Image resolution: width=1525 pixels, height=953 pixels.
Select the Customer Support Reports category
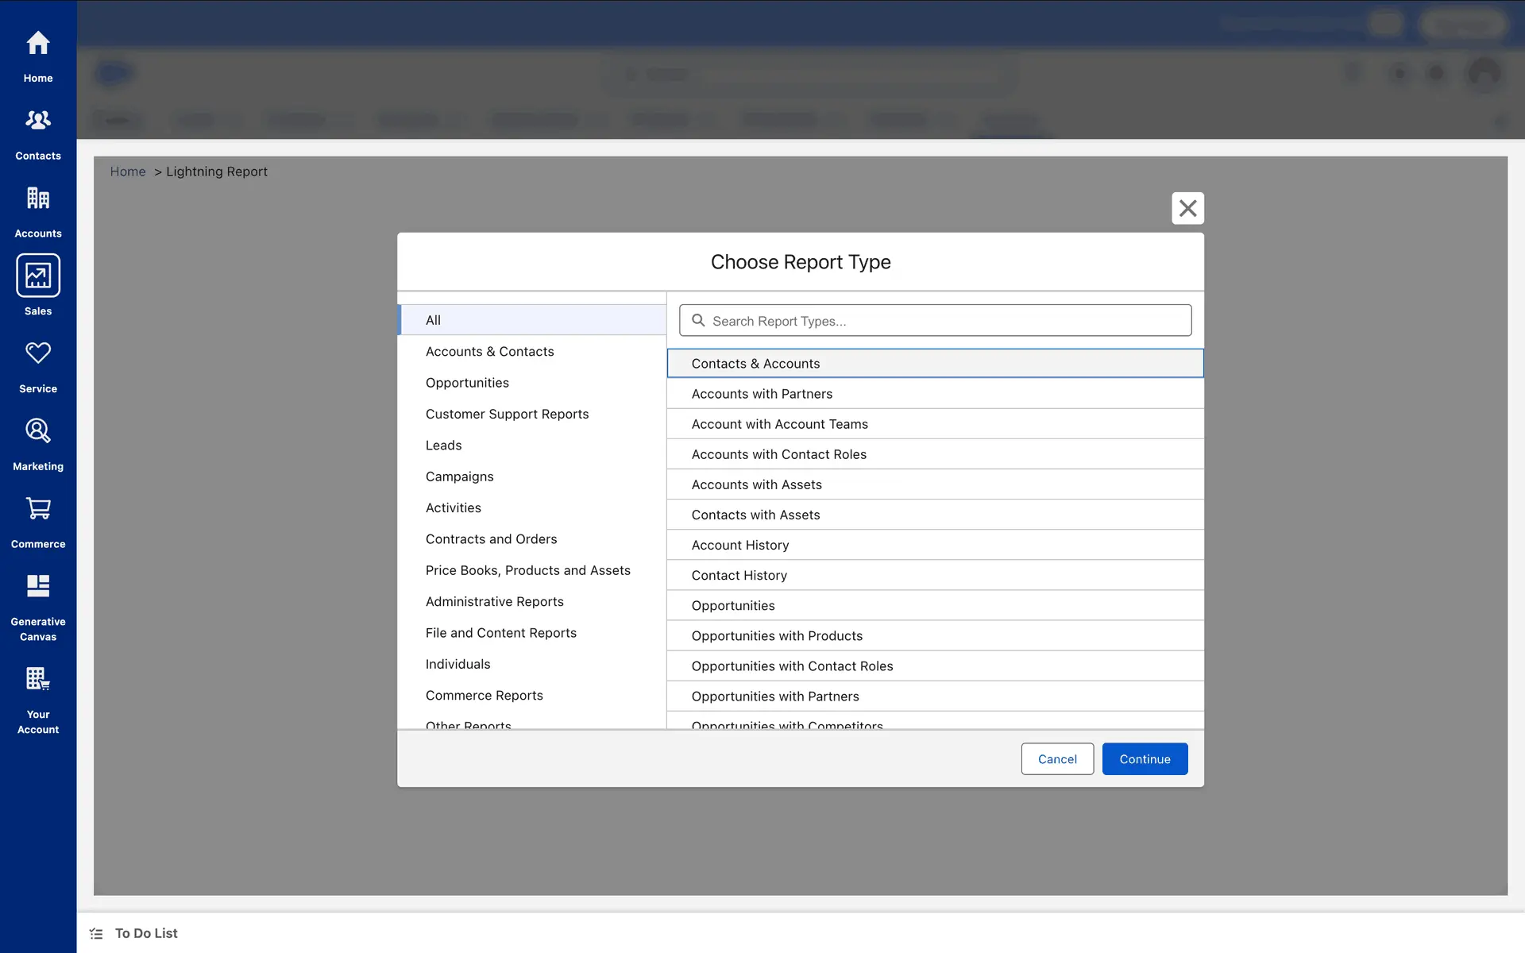507,414
